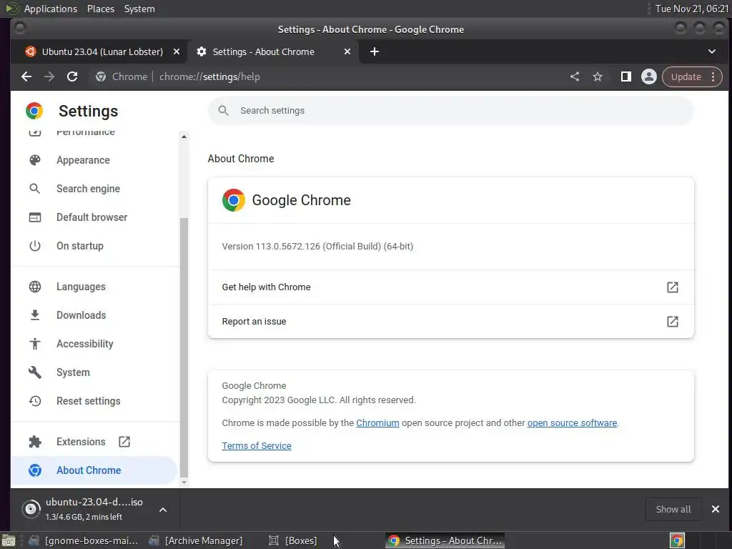
Task: Click Report an issue row
Action: [x=450, y=321]
